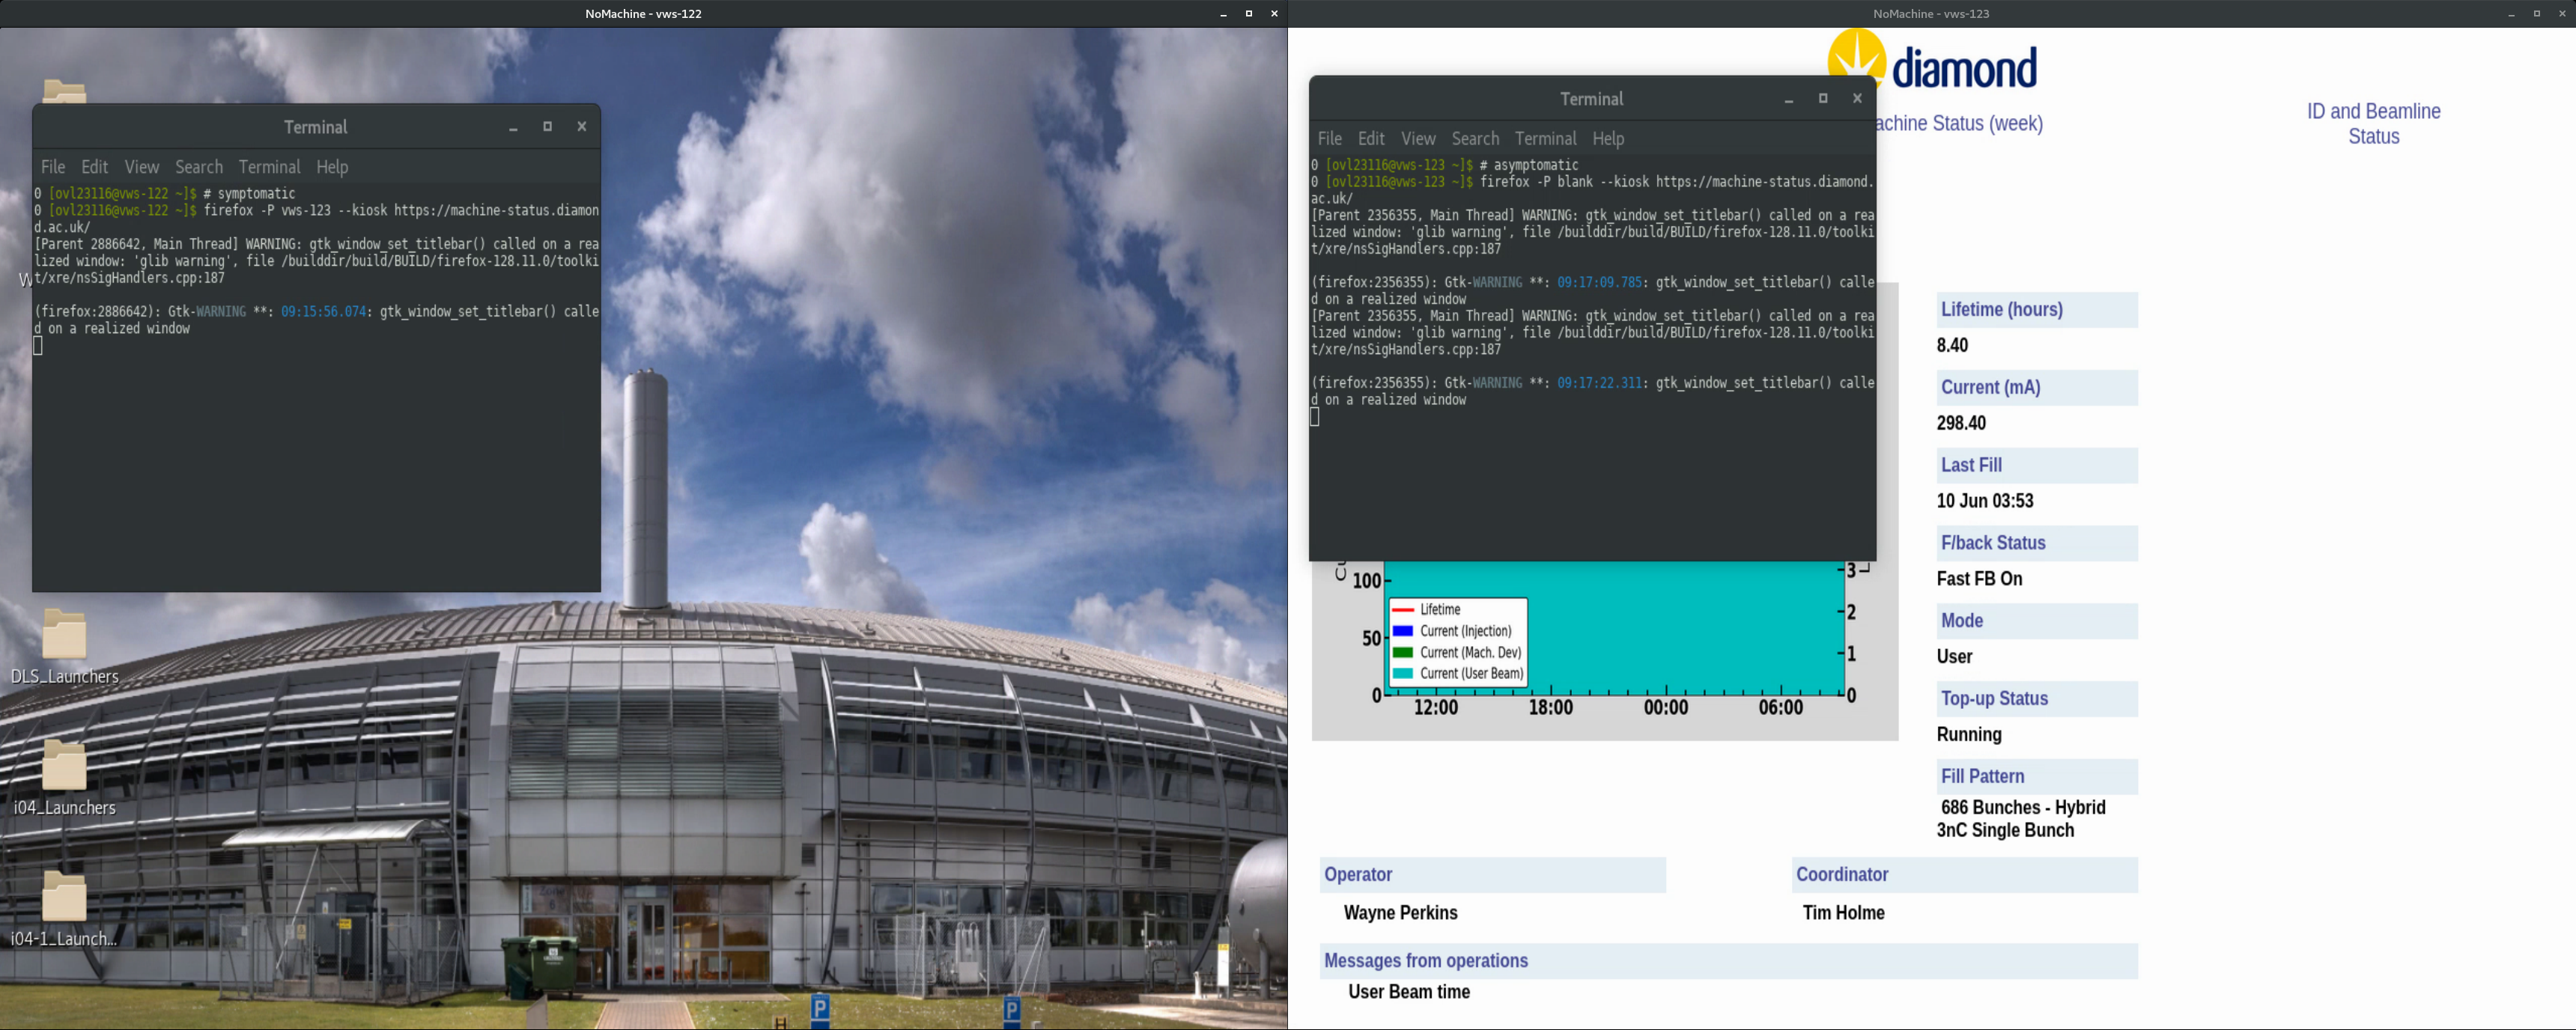Minimize the vws-123 Terminal window
Image resolution: width=2576 pixels, height=1030 pixels.
point(1789,99)
